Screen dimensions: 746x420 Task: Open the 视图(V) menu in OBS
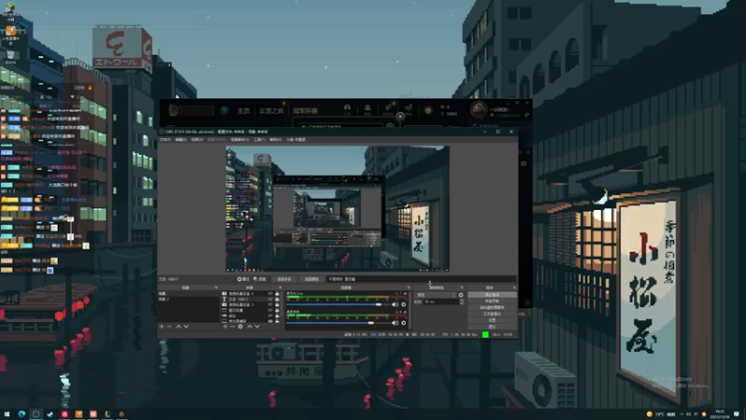point(197,139)
